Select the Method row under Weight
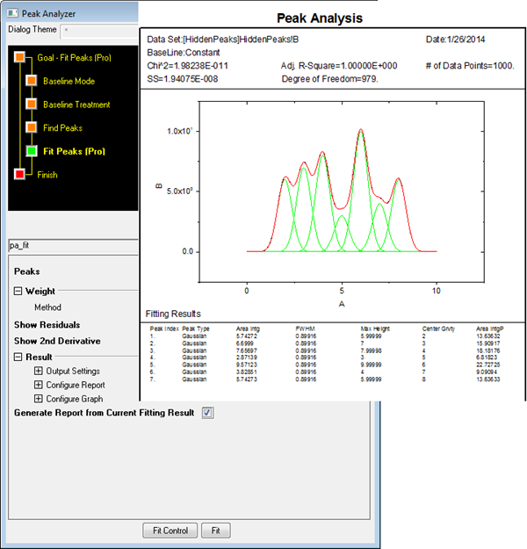527x549 pixels. [x=47, y=307]
